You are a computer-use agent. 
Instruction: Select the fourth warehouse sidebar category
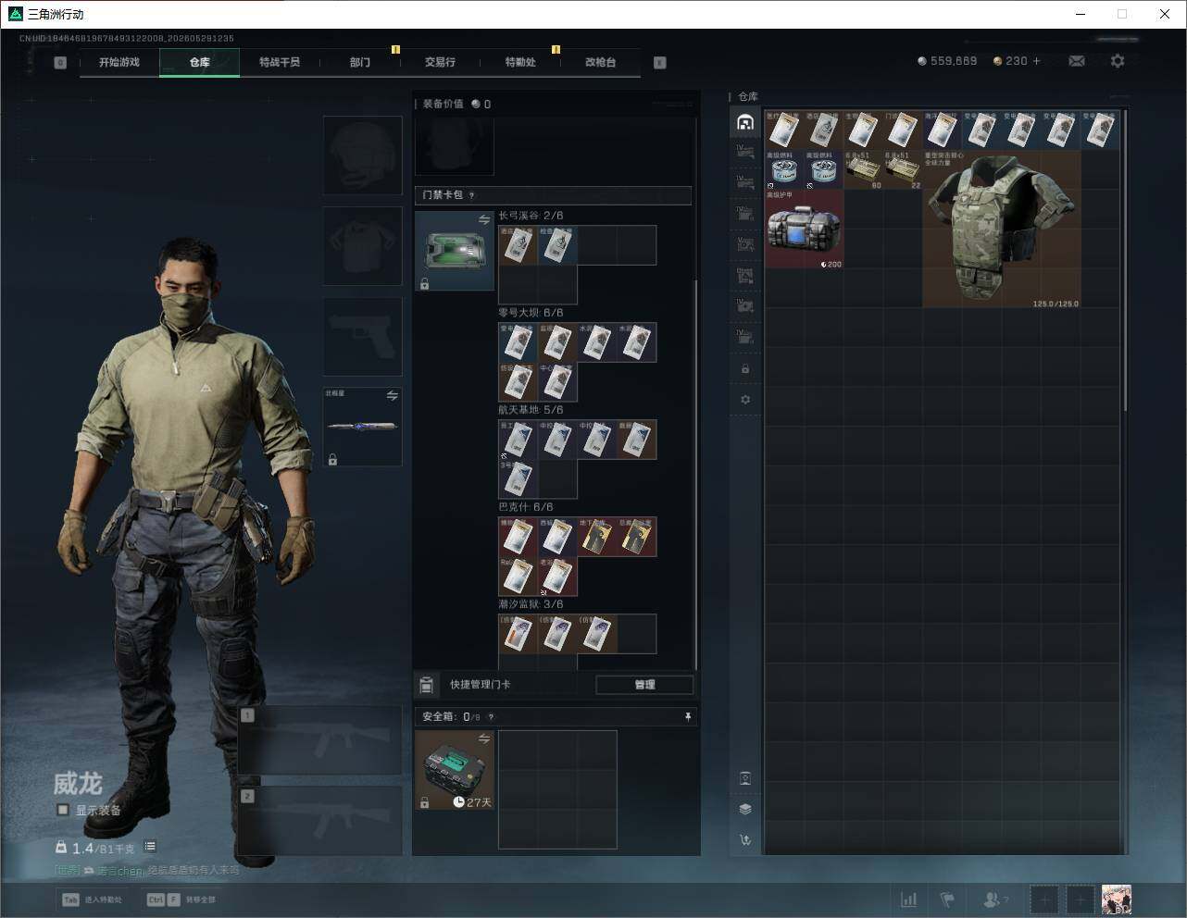coord(745,214)
